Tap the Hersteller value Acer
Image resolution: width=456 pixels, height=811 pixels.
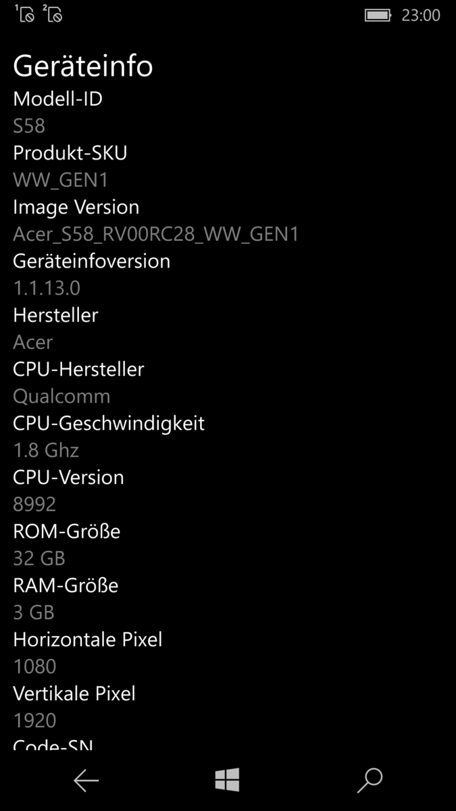tap(33, 342)
